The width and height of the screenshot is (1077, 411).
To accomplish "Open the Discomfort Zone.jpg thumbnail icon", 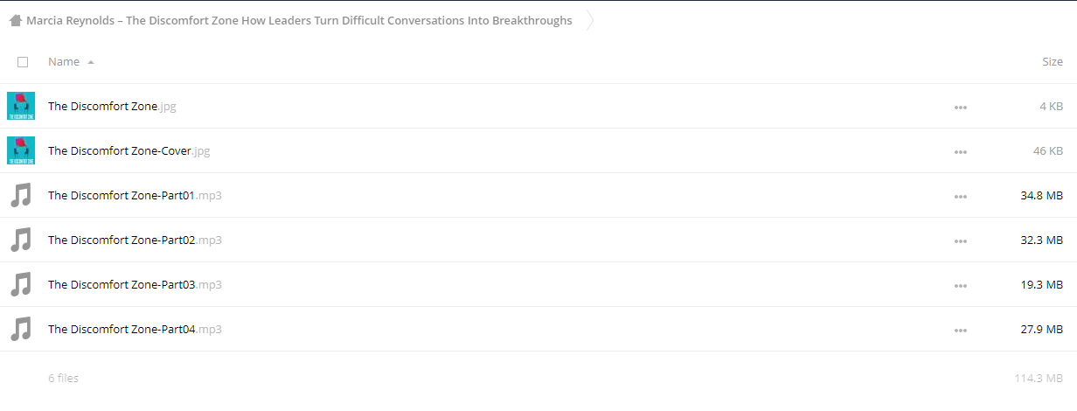I will tap(21, 106).
